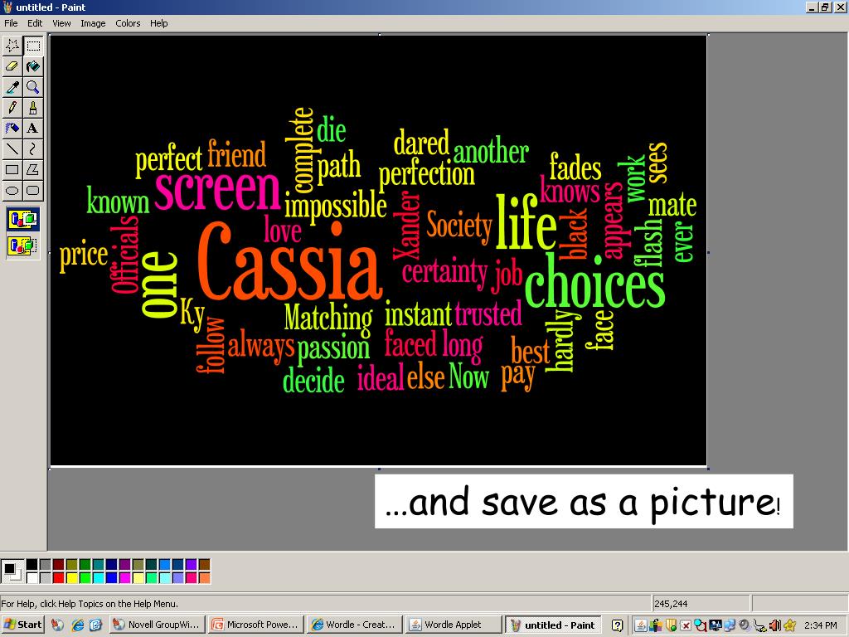Click the current foreground/background color box
Screen dimensions: 849x637
(x=12, y=571)
